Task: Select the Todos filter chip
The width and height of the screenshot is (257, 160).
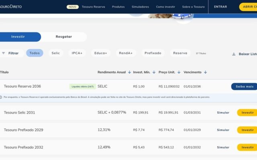Action: [35, 53]
